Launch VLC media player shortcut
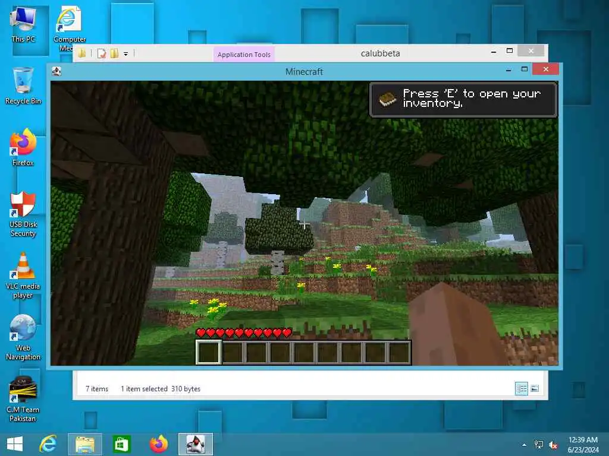This screenshot has width=609, height=456. [x=23, y=275]
